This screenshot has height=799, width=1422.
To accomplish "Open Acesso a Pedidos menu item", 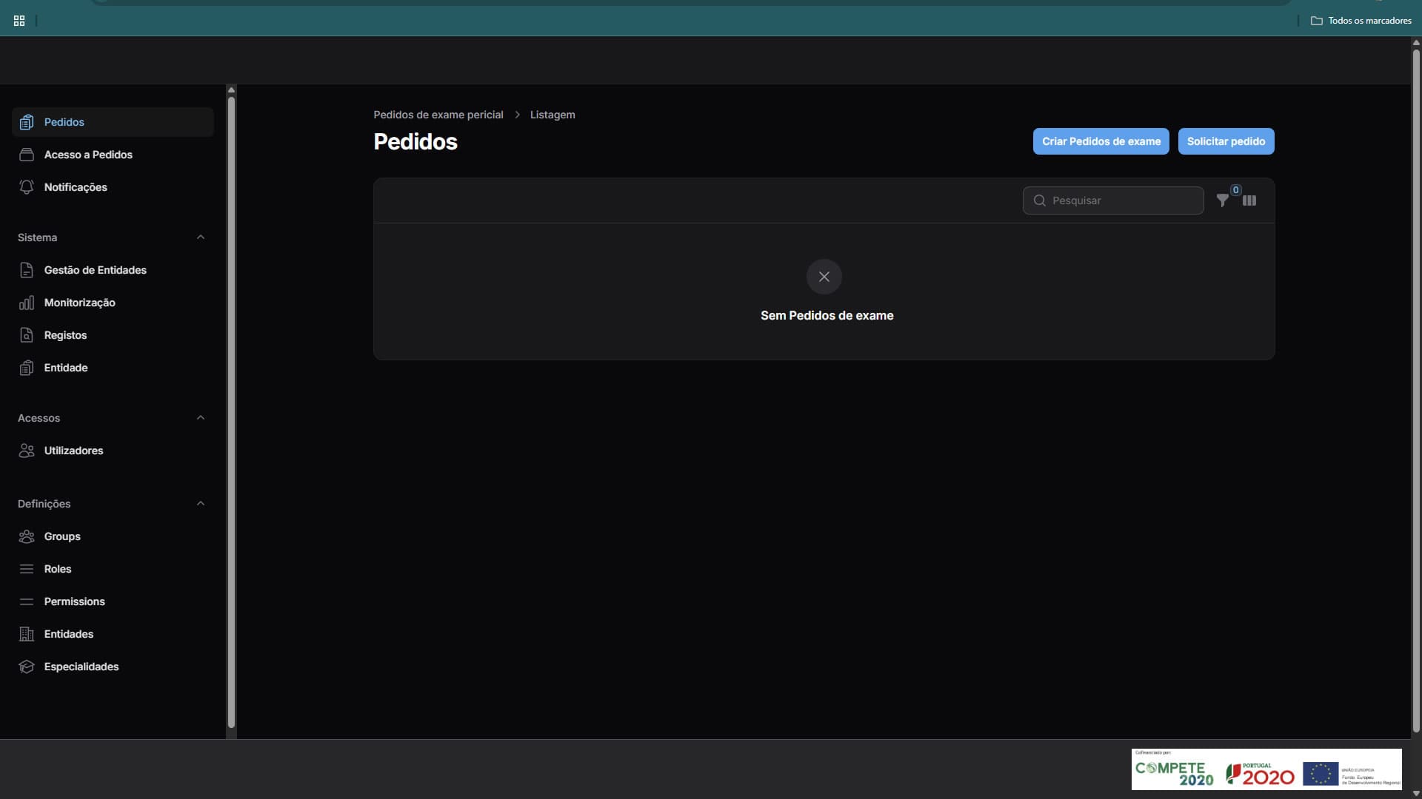I will coord(88,155).
